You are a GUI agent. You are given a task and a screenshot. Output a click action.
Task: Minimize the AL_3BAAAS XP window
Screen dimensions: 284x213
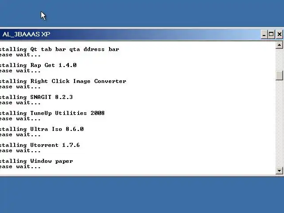tap(264, 34)
